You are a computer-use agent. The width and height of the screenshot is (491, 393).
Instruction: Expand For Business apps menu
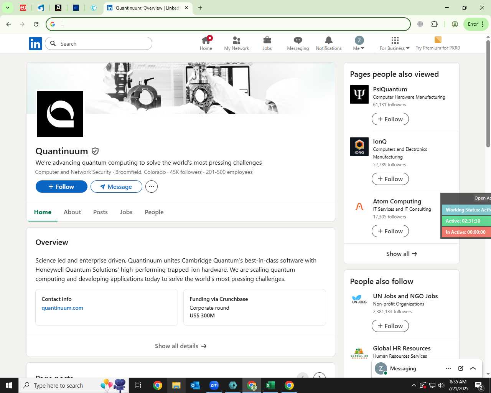point(395,43)
